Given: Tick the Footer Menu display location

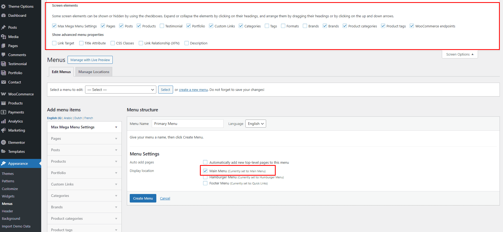Looking at the screenshot, I should (205, 183).
